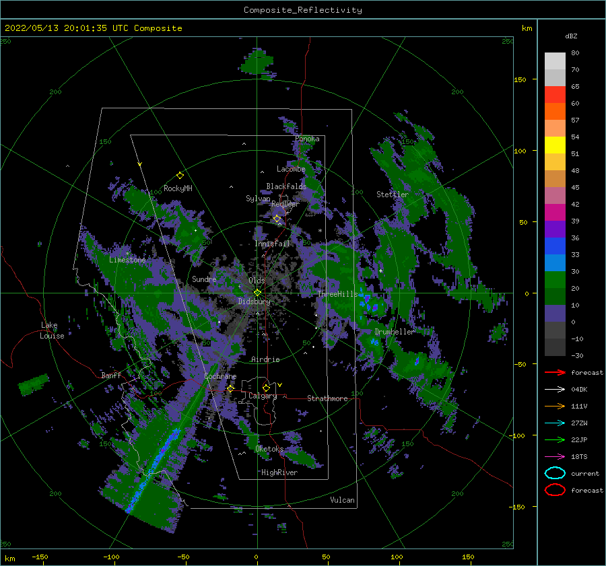This screenshot has width=606, height=566.
Task: Click the RedDeer city label
Action: click(285, 204)
